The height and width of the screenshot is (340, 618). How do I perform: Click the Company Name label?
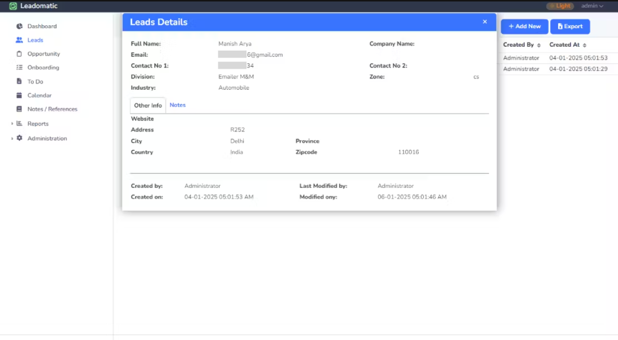tap(392, 44)
